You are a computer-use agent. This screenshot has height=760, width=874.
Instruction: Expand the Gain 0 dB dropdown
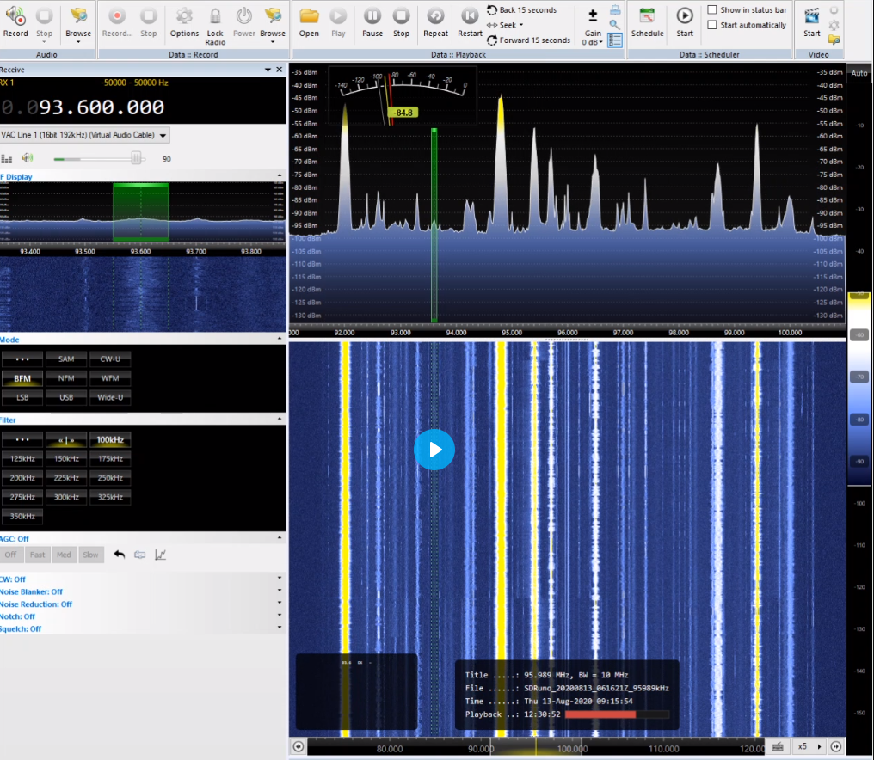point(593,41)
